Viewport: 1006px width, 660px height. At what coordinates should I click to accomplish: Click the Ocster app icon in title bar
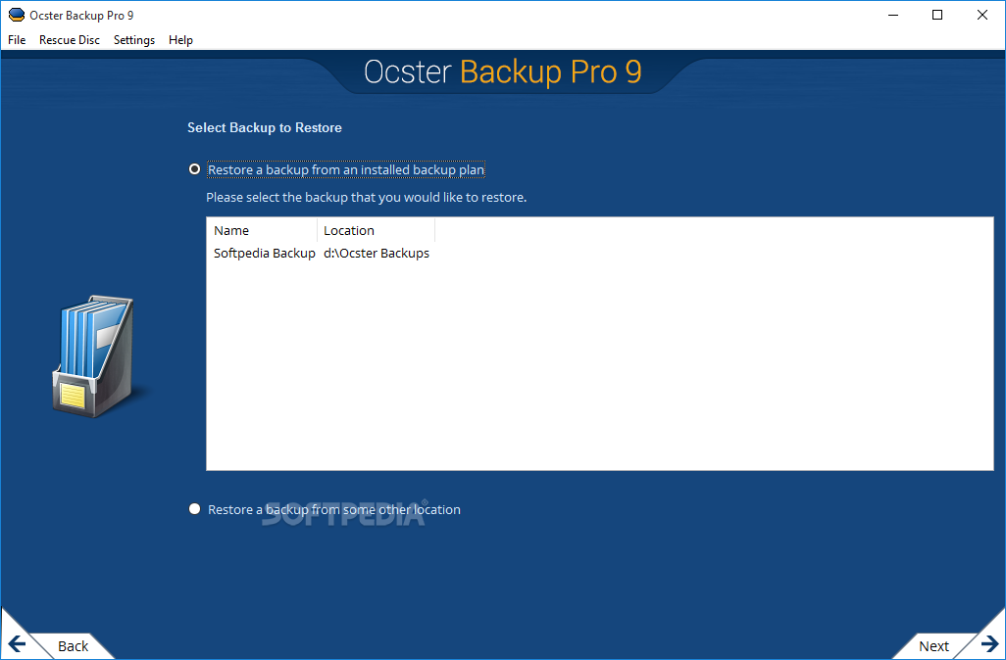click(x=16, y=15)
